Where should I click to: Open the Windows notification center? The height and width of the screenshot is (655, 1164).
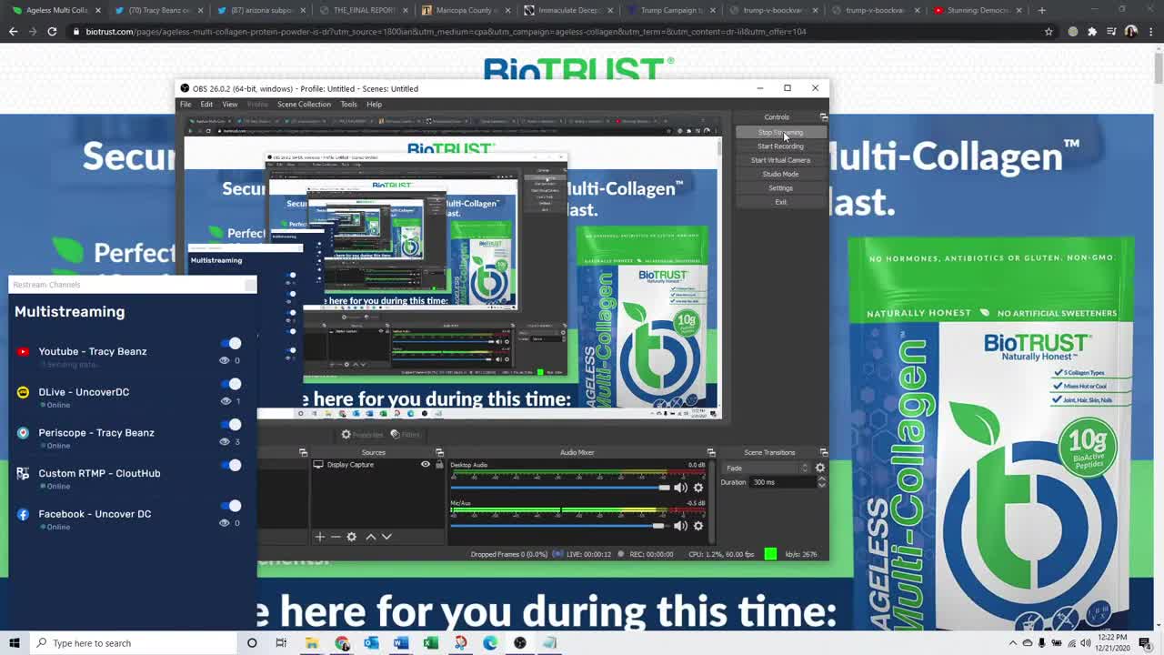coord(1145,643)
